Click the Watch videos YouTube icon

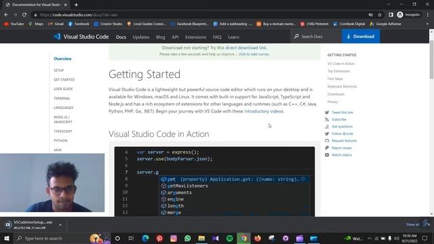click(x=327, y=155)
